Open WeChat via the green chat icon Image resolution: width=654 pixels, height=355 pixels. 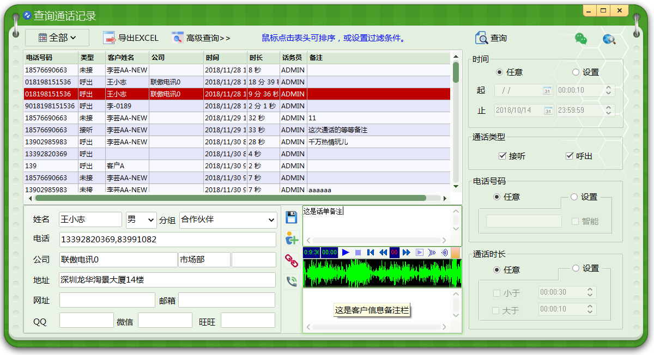tap(581, 39)
